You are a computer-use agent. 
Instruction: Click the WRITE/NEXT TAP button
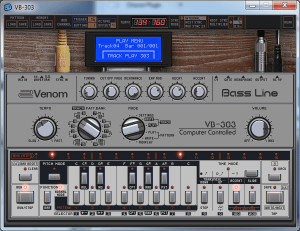click(274, 197)
